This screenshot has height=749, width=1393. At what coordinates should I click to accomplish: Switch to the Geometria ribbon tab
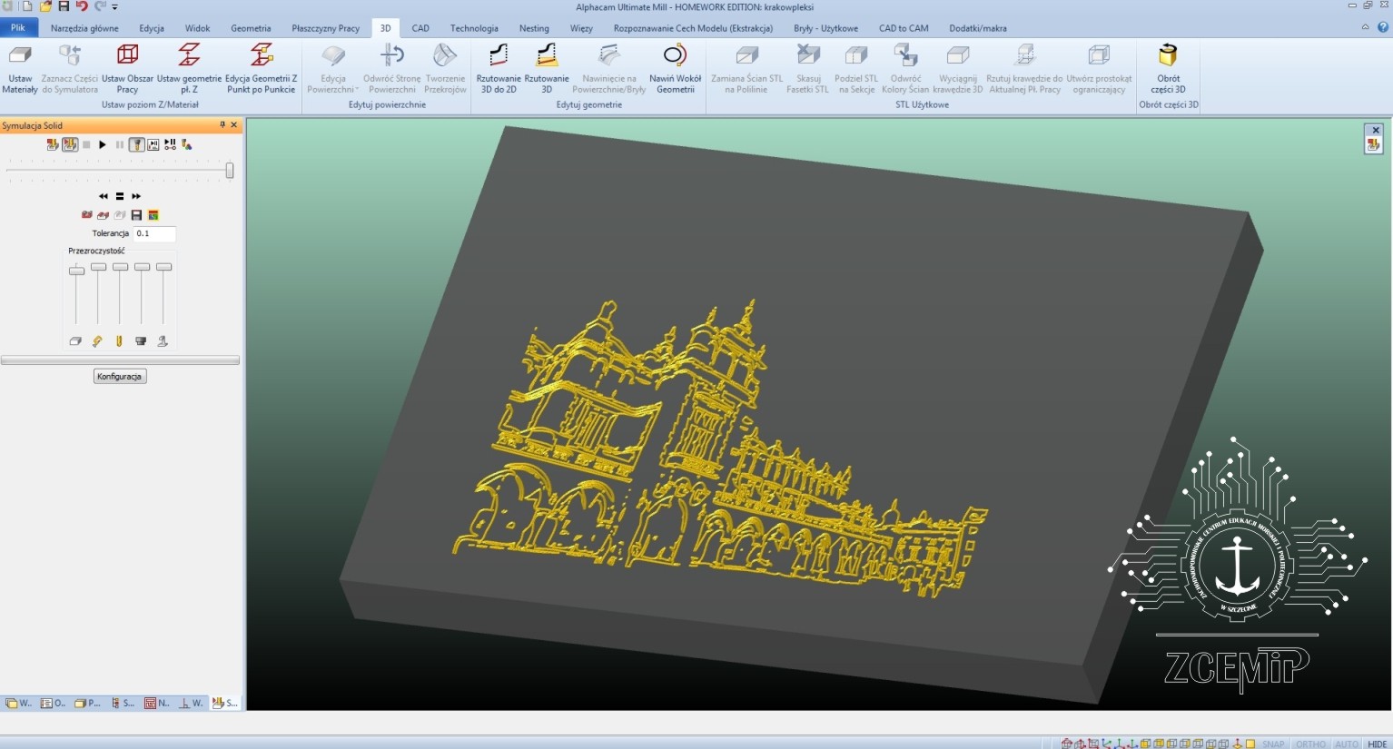251,28
